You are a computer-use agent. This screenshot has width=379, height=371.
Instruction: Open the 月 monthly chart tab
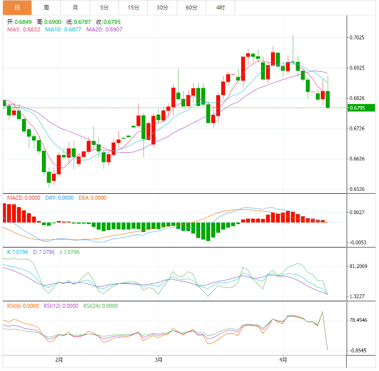point(75,7)
